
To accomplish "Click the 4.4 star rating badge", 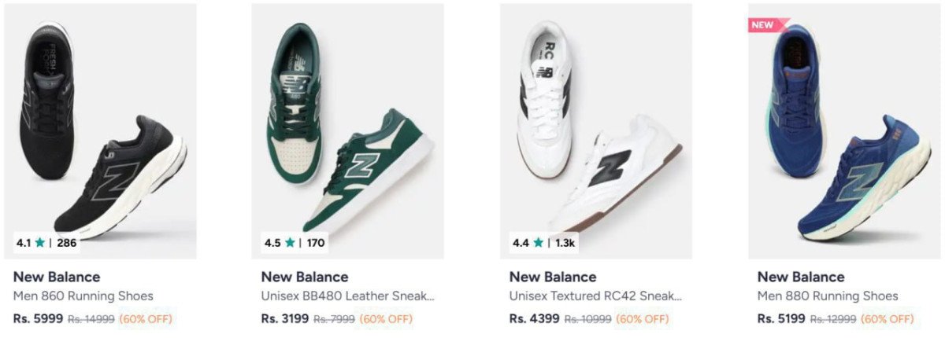I will (543, 243).
